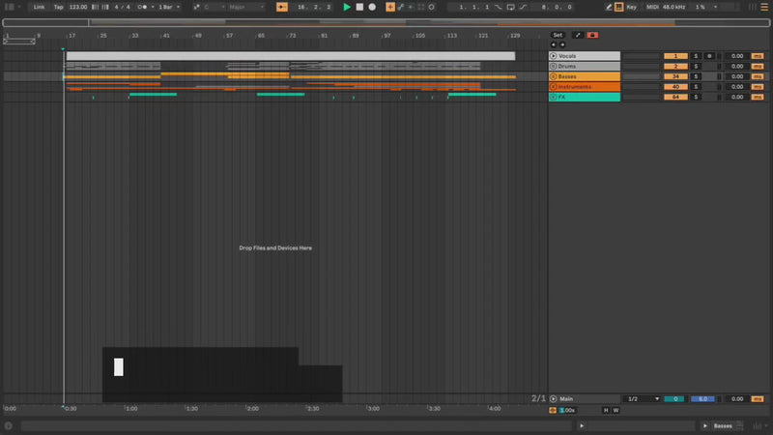Click the Tap tempo button
Image resolution: width=773 pixels, height=435 pixels.
pos(58,7)
